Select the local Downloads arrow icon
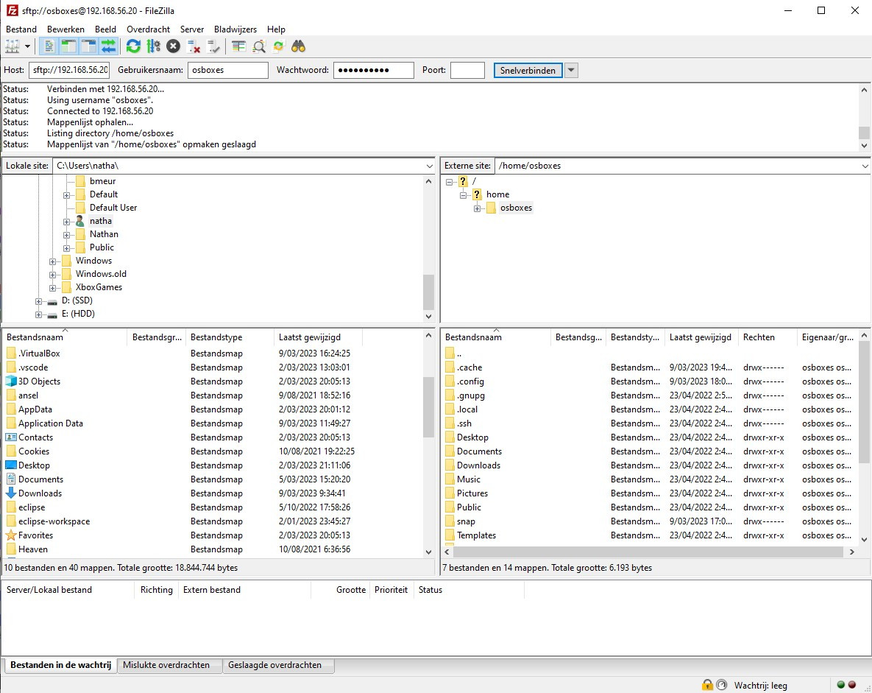The height and width of the screenshot is (693, 872). [x=10, y=493]
